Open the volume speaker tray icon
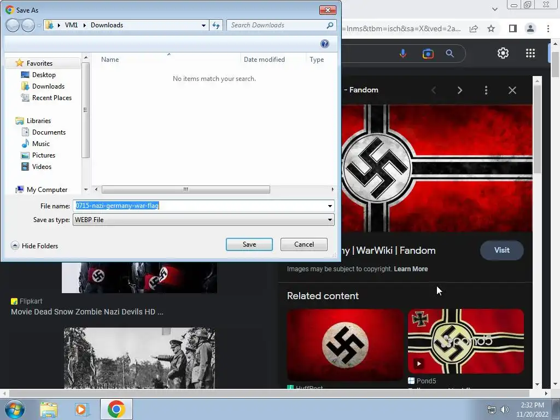 tap(504, 410)
